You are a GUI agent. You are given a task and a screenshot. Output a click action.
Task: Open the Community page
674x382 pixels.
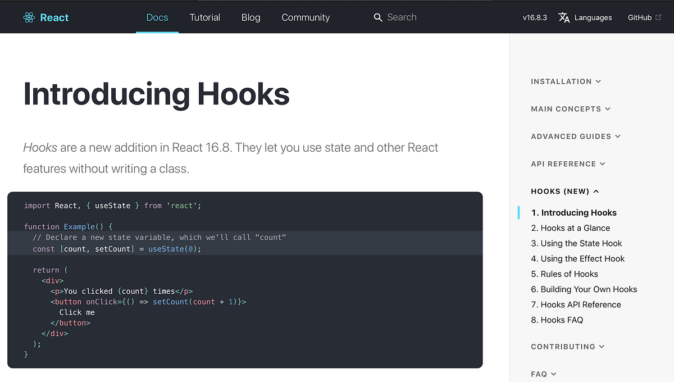305,17
